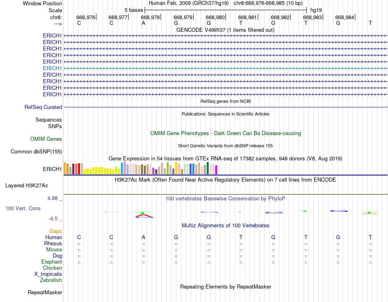
Task: Click the Sequences track label
Action: pos(49,120)
